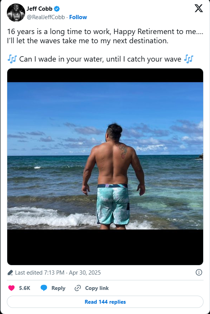The image size is (210, 314).
Task: Click the Jeff Cobb display name
Action: click(x=40, y=9)
